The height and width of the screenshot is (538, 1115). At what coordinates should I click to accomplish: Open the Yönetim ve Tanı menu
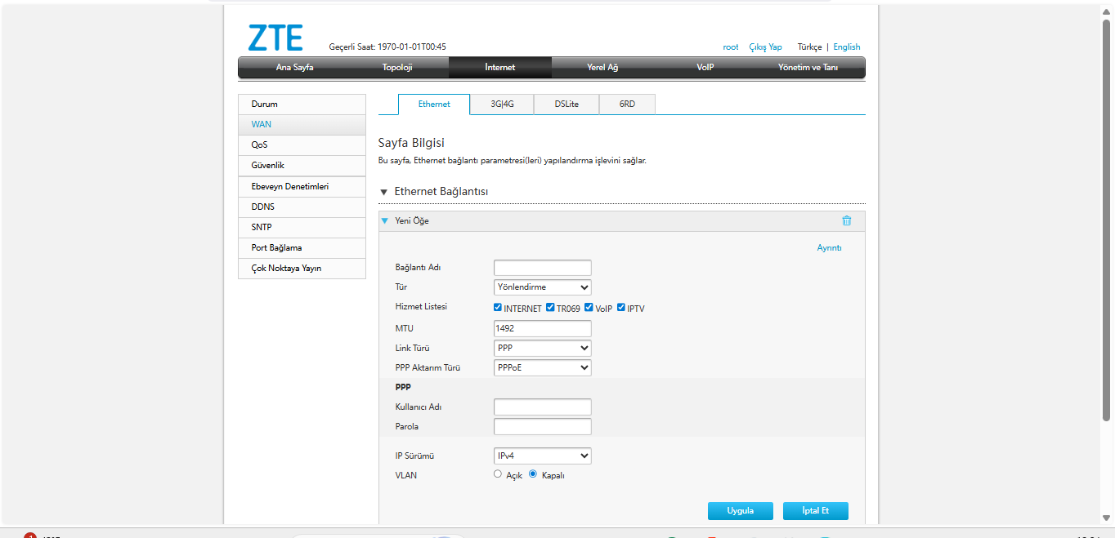[808, 67]
